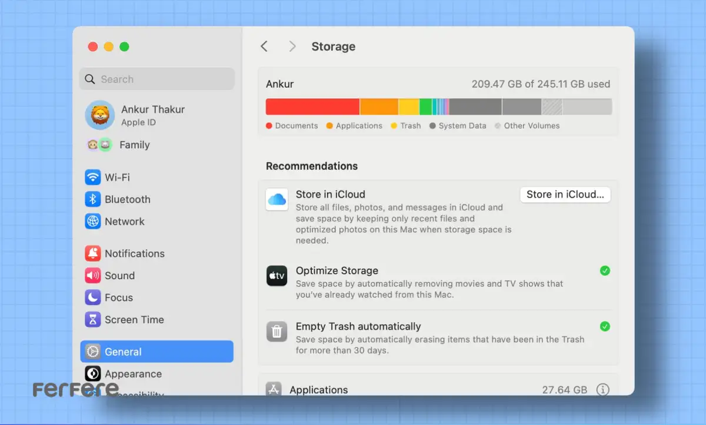This screenshot has height=425, width=706.
Task: Select the Notifications bell icon
Action: [x=92, y=253]
